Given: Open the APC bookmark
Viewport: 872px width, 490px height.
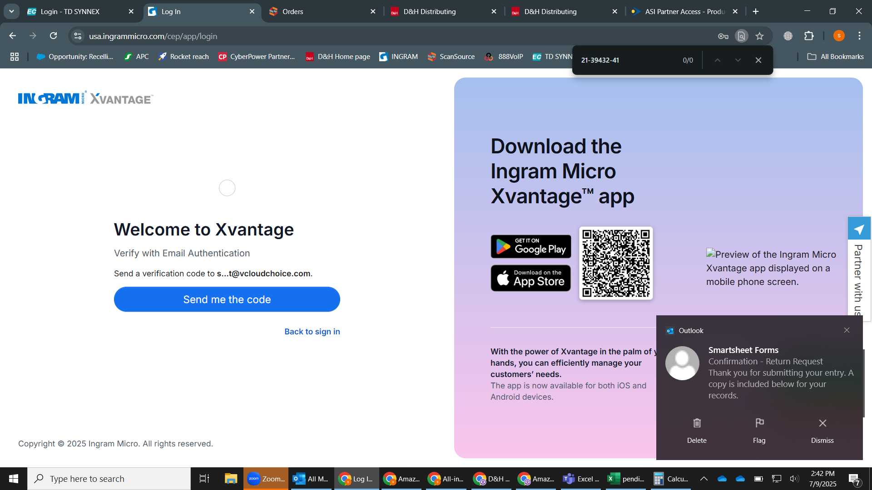Looking at the screenshot, I should [136, 57].
